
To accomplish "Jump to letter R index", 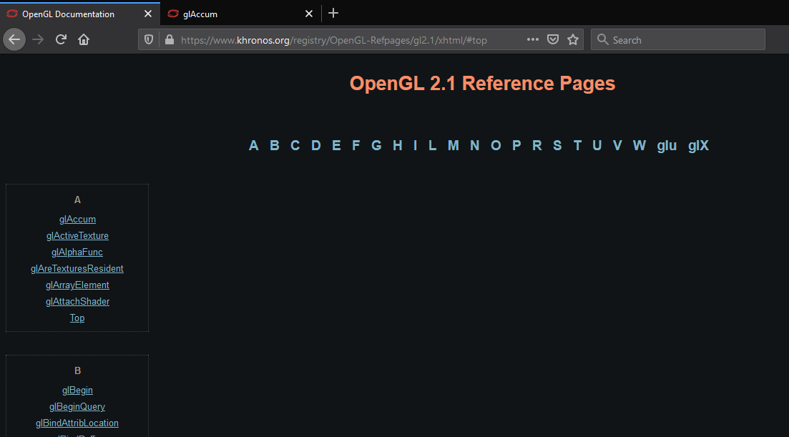I will [x=537, y=145].
